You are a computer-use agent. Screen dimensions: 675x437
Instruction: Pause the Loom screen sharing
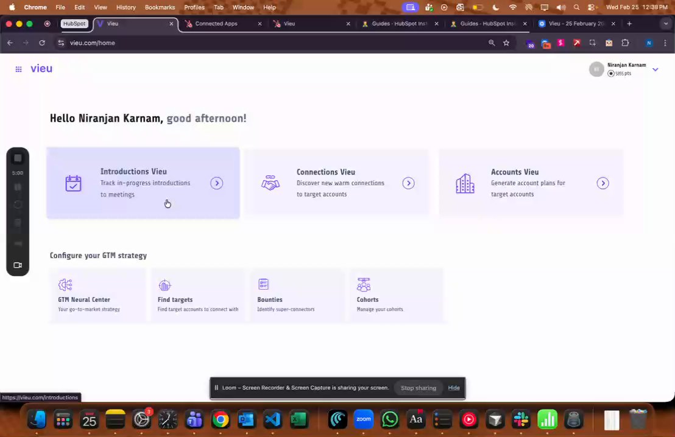[x=216, y=388]
